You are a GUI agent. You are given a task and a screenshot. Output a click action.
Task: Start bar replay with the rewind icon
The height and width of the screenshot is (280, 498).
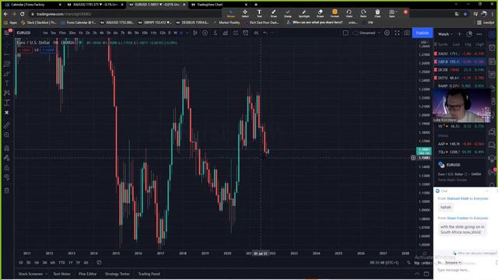(256, 33)
